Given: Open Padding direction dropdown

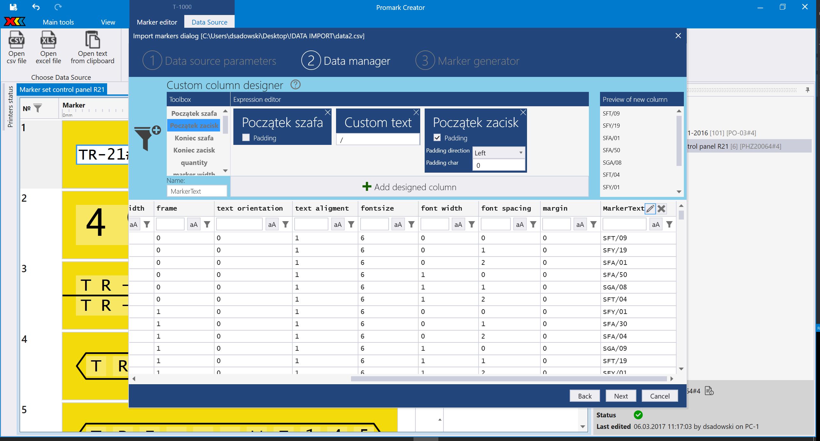Looking at the screenshot, I should [499, 153].
